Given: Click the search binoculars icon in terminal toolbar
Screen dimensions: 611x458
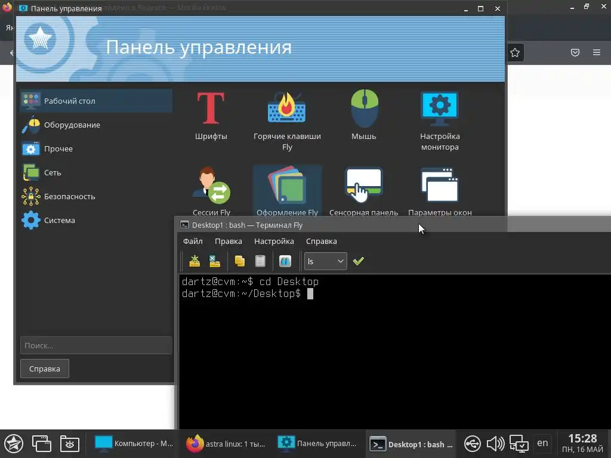Looking at the screenshot, I should coord(285,261).
